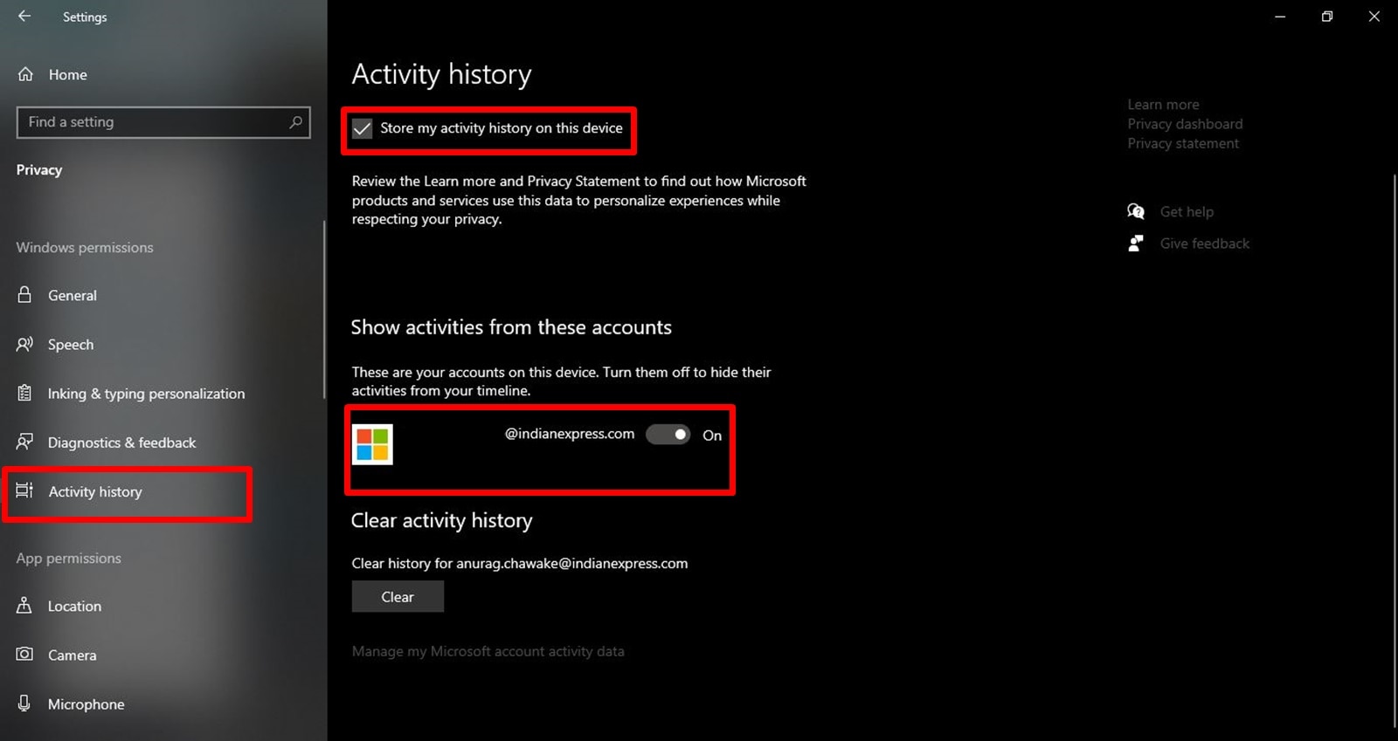Open Diagnostics & feedback icon
Image resolution: width=1398 pixels, height=741 pixels.
click(x=24, y=442)
